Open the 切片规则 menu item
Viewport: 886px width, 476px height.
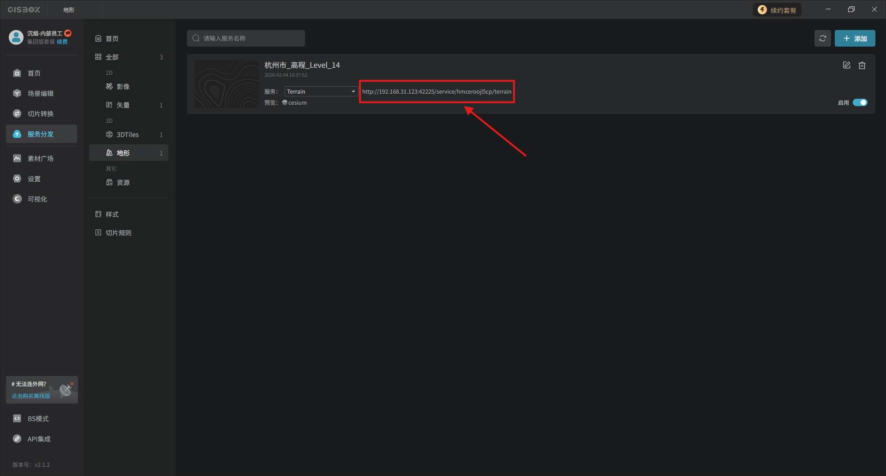(118, 233)
